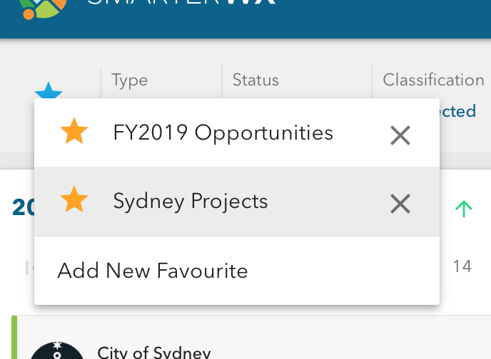The image size is (491, 359).
Task: Open the Status filter dropdown
Action: [255, 80]
